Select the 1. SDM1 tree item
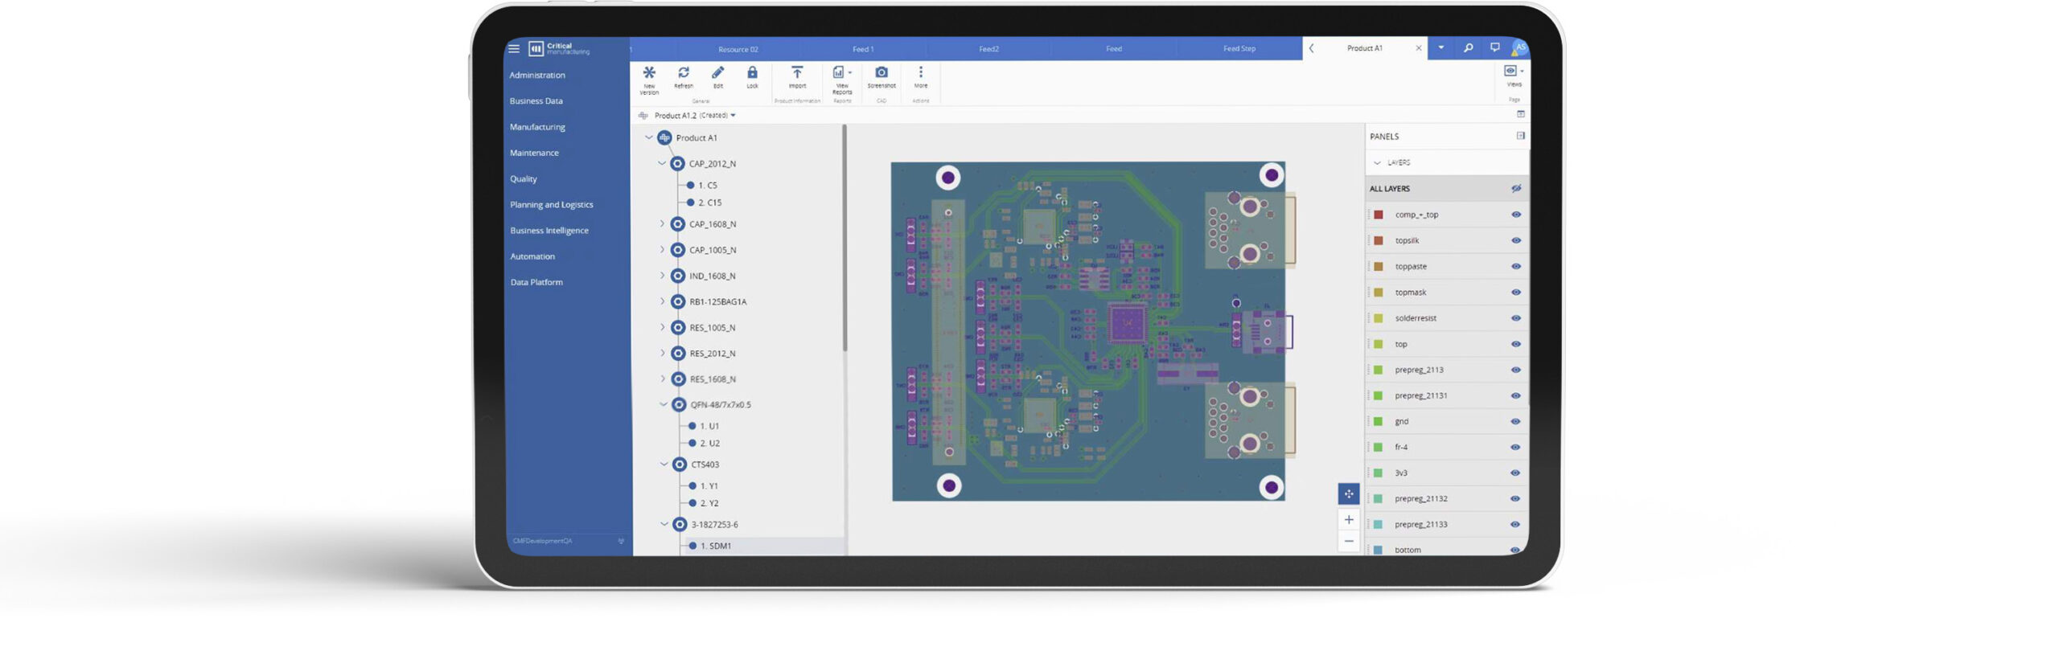2059x651 pixels. coord(715,546)
